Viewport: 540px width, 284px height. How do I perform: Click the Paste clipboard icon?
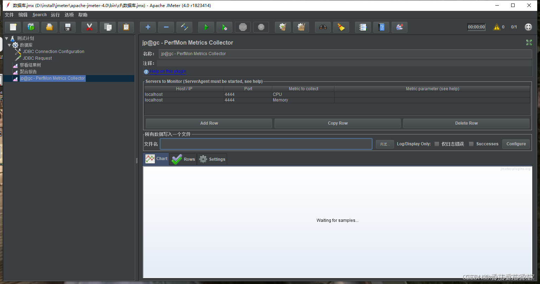pyautogui.click(x=126, y=27)
